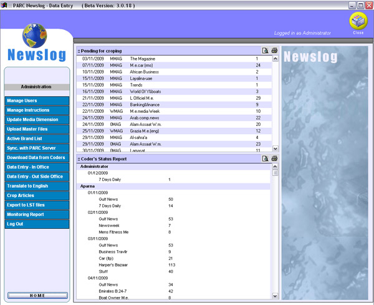Open Data Entry - In Office
This screenshot has height=305, width=374.
(x=37, y=167)
